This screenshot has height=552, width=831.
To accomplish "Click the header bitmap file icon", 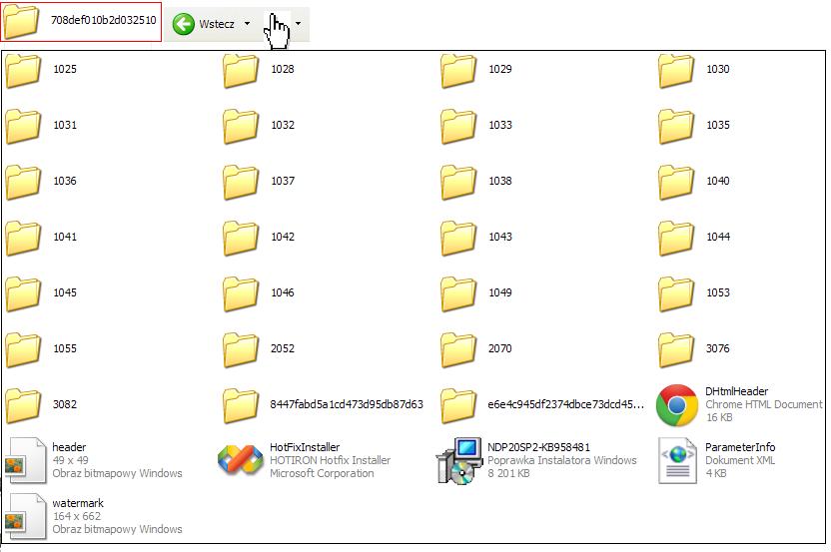I will pyautogui.click(x=24, y=460).
